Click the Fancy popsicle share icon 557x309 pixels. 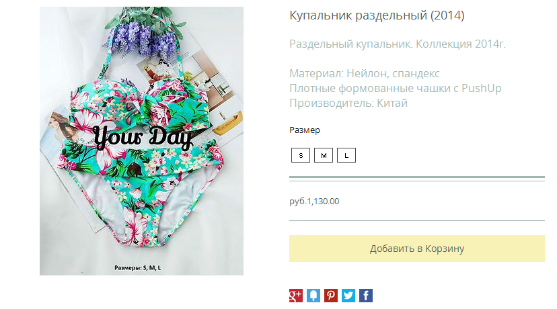(313, 296)
